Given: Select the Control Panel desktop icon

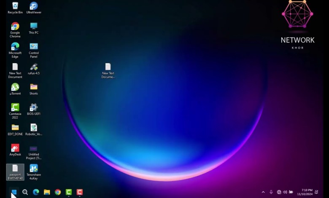Looking at the screenshot, I should click(x=34, y=50).
